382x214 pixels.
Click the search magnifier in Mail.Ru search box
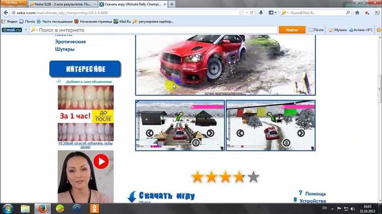(348, 13)
